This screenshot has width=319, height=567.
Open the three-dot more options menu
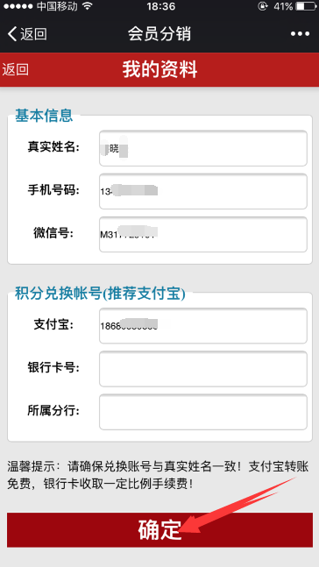pos(300,34)
